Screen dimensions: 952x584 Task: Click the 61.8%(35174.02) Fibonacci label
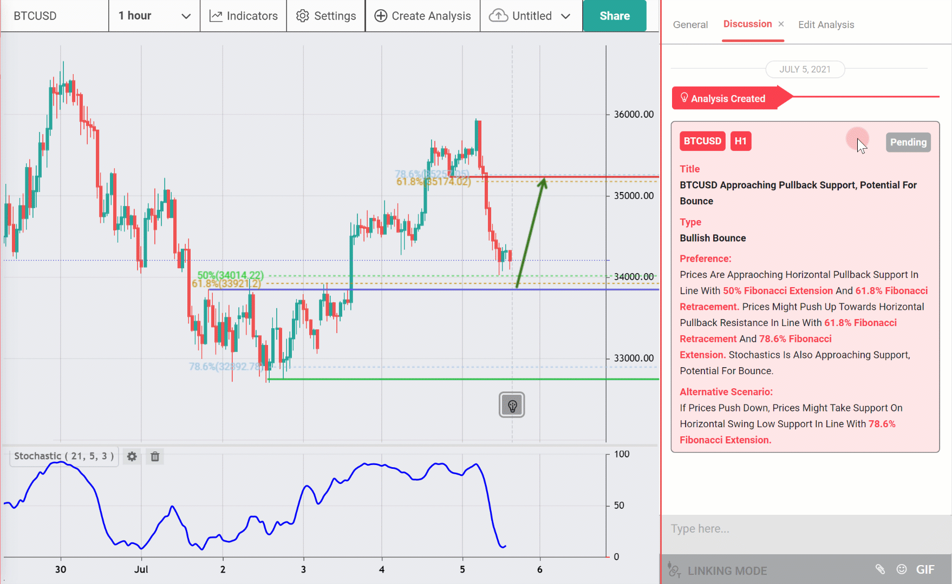434,182
